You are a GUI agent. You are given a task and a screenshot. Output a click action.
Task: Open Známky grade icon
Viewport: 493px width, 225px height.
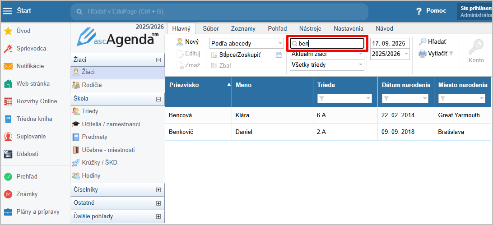(8, 194)
